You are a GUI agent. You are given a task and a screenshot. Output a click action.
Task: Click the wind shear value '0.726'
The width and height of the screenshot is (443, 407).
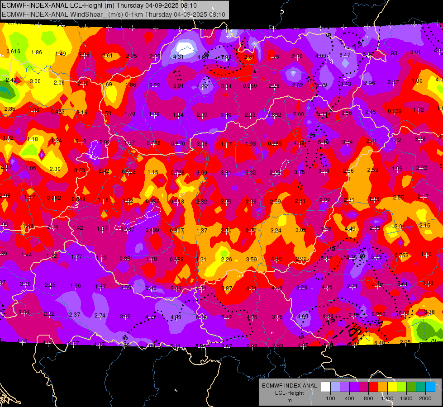tap(178, 173)
